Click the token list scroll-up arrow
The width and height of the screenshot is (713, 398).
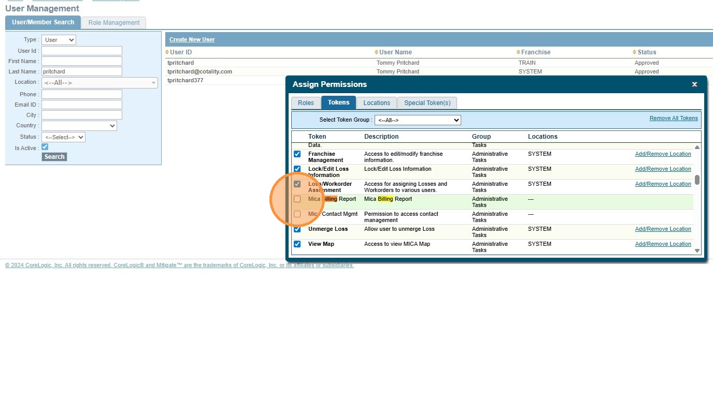pyautogui.click(x=697, y=148)
